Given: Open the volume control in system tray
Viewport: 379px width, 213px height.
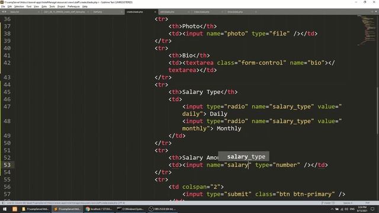Looking at the screenshot, I should point(346,209).
